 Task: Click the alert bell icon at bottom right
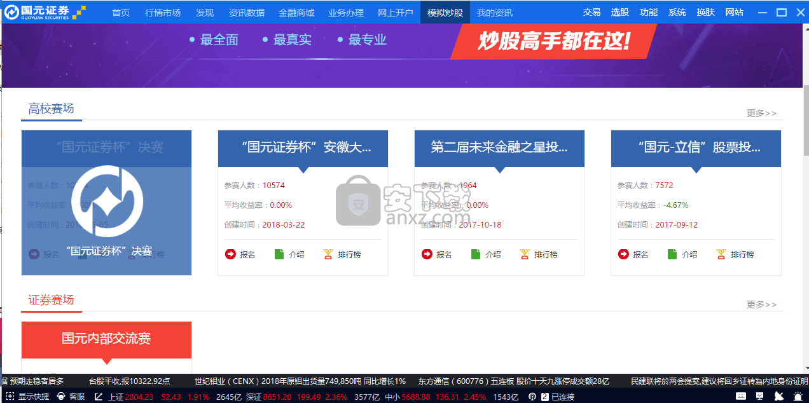tap(798, 397)
